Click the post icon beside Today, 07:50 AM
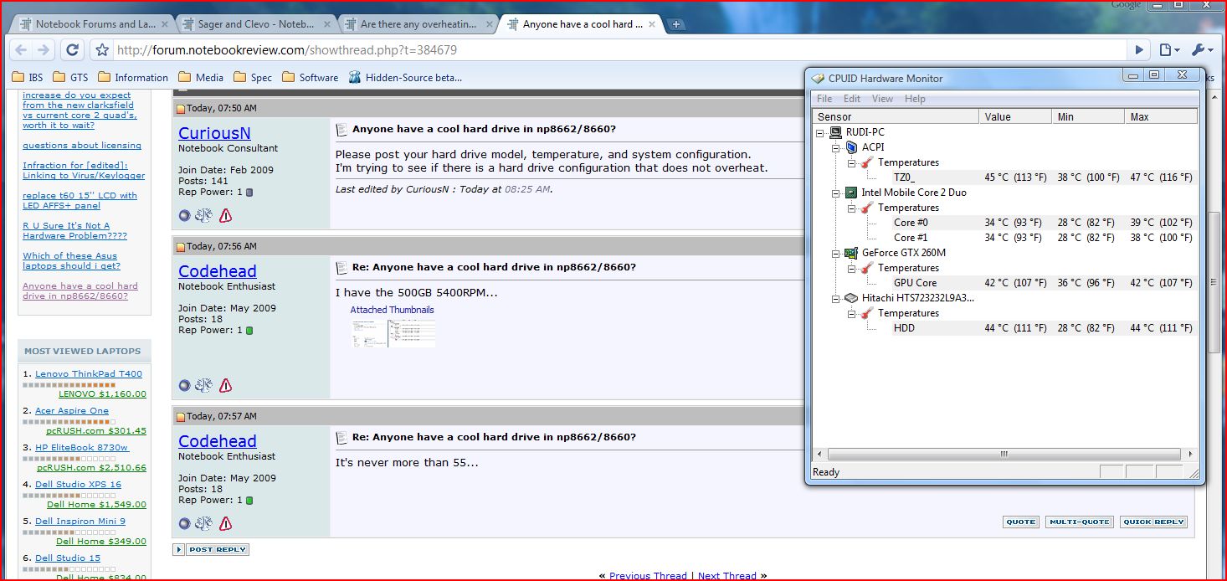Viewport: 1227px width, 581px height. (180, 109)
